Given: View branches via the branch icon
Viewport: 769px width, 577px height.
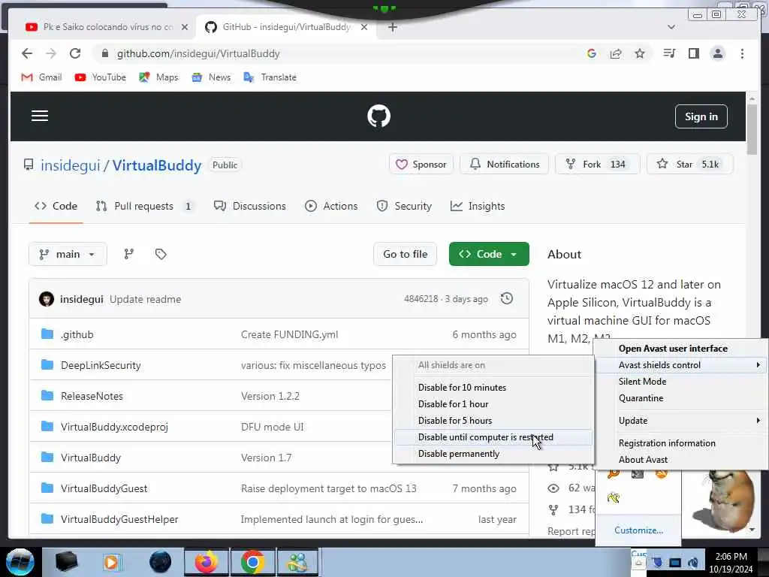Looking at the screenshot, I should pyautogui.click(x=129, y=254).
